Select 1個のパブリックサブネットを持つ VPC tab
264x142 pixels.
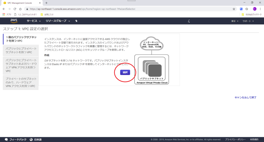tap(21, 39)
